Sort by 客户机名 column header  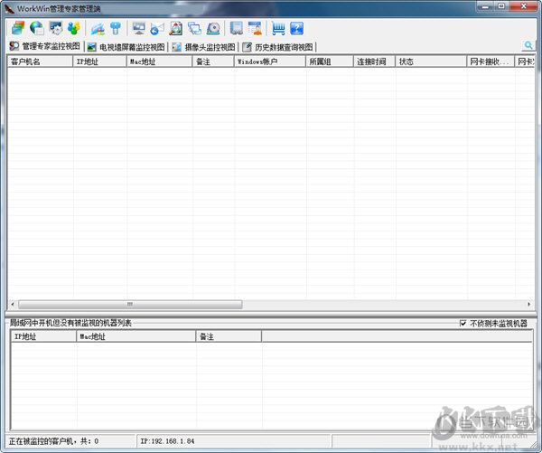40,61
